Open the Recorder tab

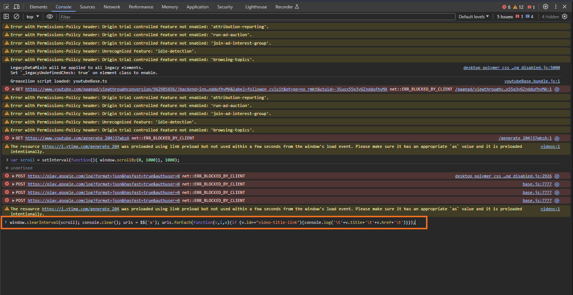[287, 7]
